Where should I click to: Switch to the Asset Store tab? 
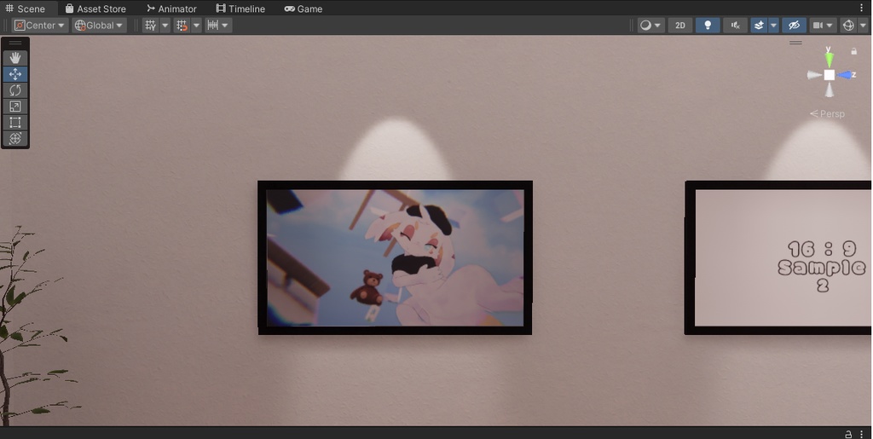pyautogui.click(x=95, y=9)
